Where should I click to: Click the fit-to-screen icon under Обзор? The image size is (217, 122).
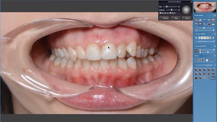coord(203,60)
